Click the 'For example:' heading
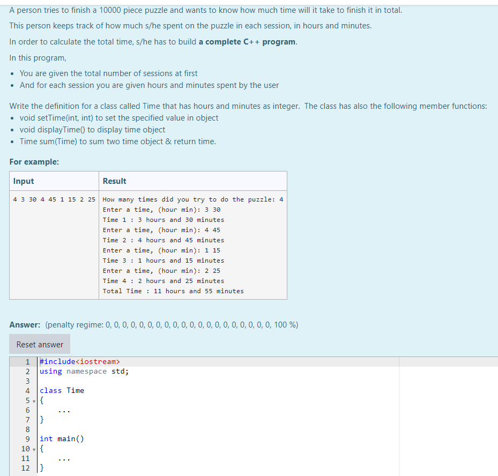This screenshot has width=498, height=476. tap(34, 162)
